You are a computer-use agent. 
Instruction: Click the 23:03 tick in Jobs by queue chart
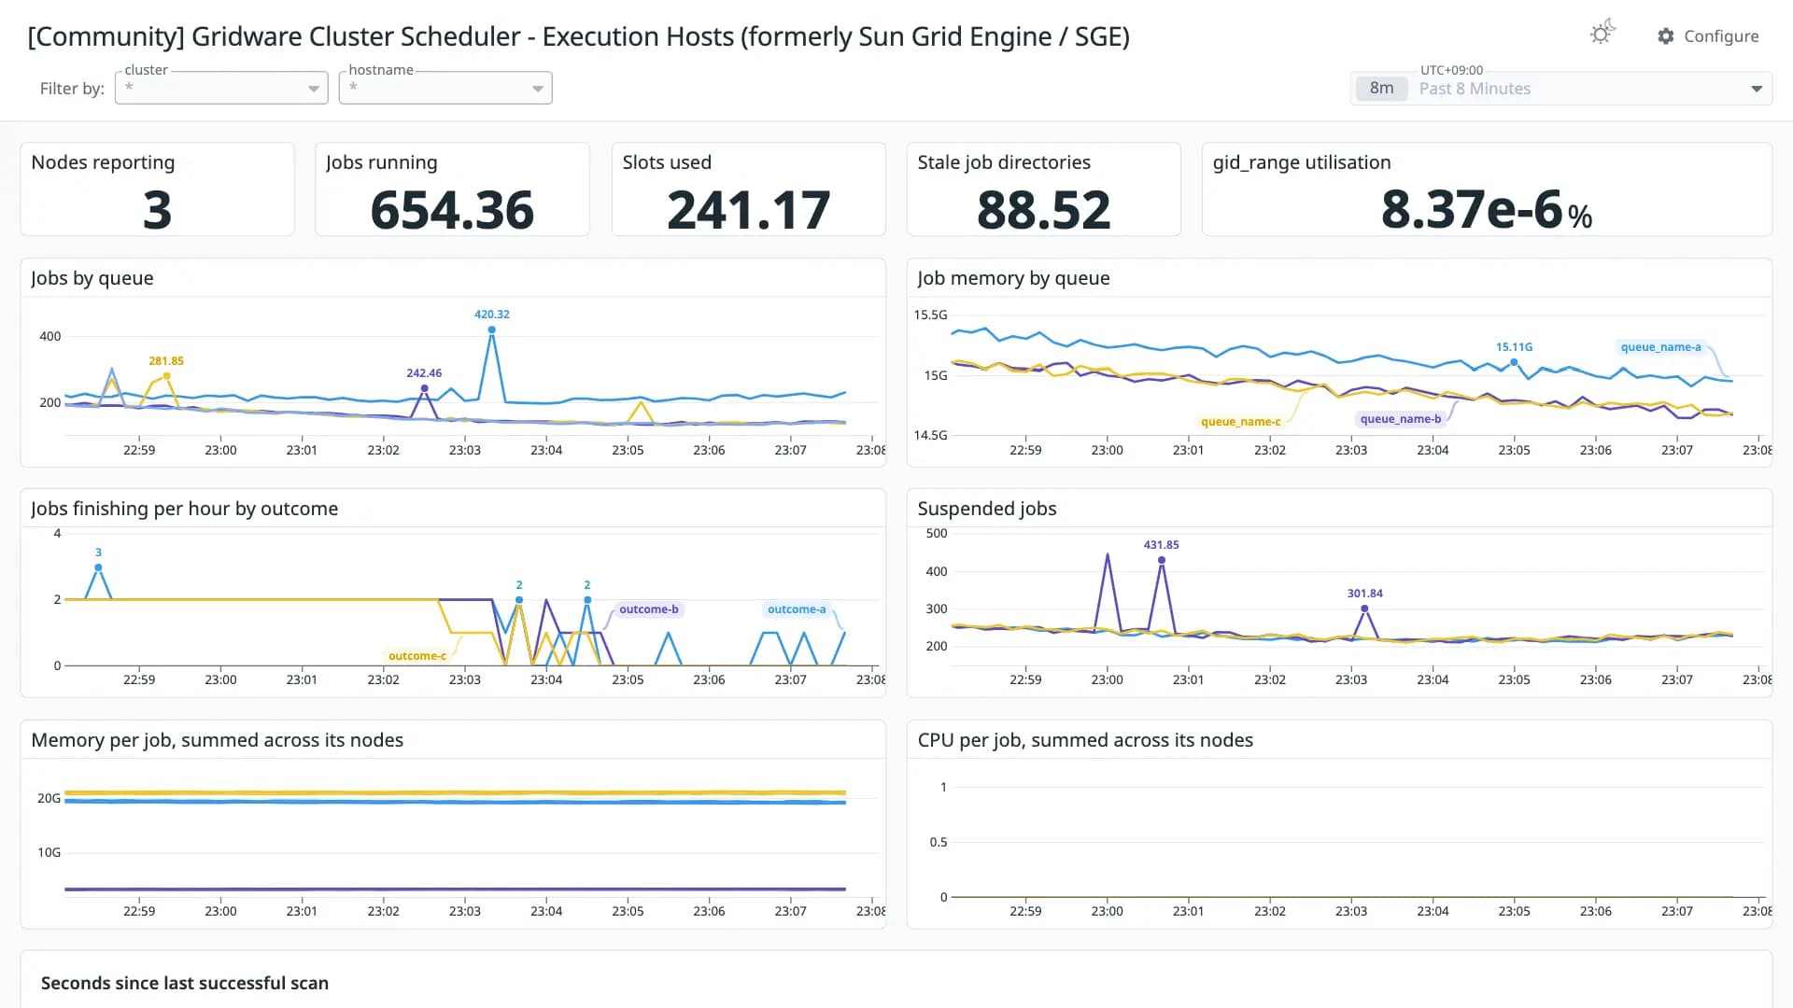464,450
